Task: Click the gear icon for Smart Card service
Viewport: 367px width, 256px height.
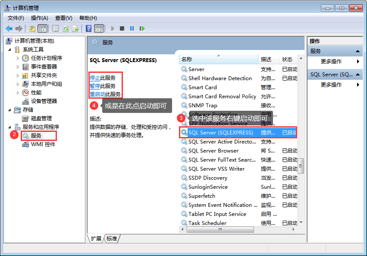Action: 184,87
